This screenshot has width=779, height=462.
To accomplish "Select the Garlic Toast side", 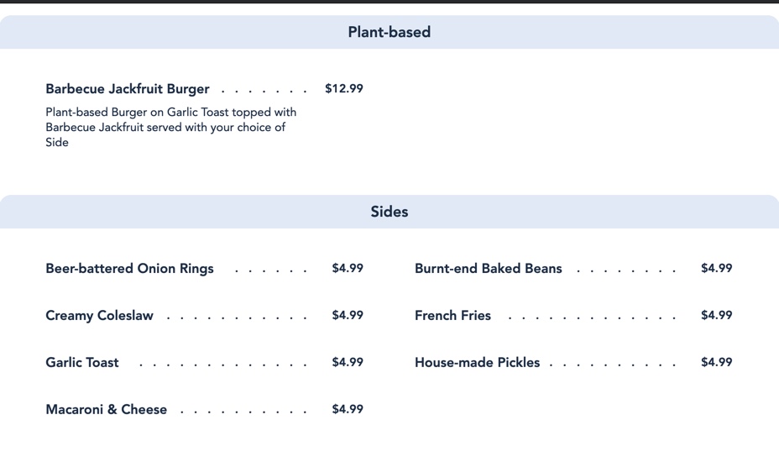I will (x=82, y=363).
